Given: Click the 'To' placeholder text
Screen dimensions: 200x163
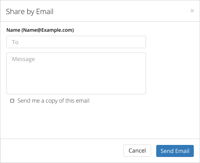Looking at the screenshot, I should pos(15,42).
